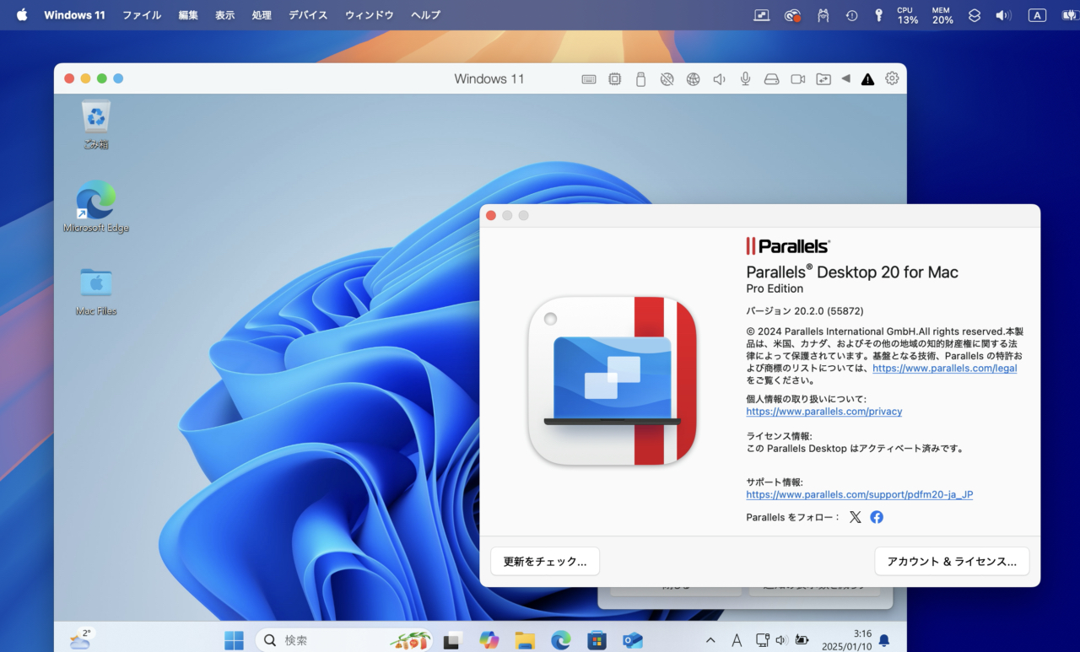Image resolution: width=1080 pixels, height=652 pixels.
Task: Open the Recycle Bin desktop icon
Action: click(x=95, y=125)
